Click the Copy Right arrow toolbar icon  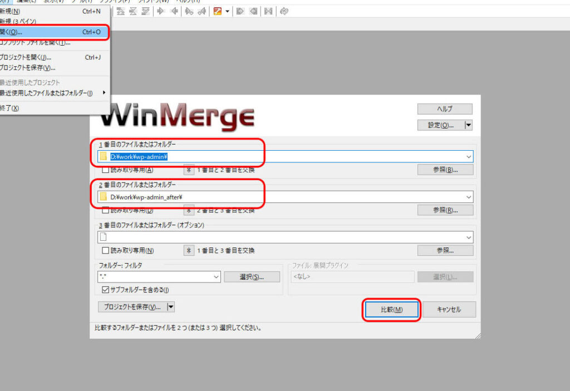(x=160, y=11)
